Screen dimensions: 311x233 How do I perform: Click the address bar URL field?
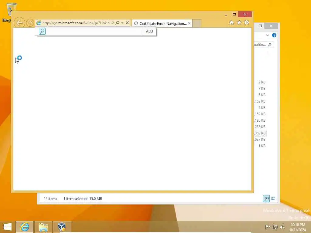pyautogui.click(x=78, y=23)
